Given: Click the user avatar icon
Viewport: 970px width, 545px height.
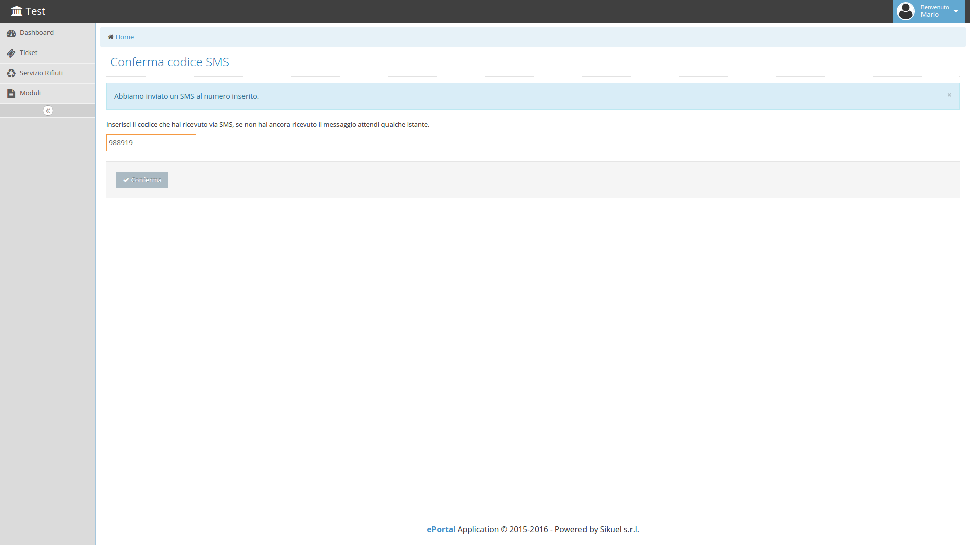Looking at the screenshot, I should (906, 11).
